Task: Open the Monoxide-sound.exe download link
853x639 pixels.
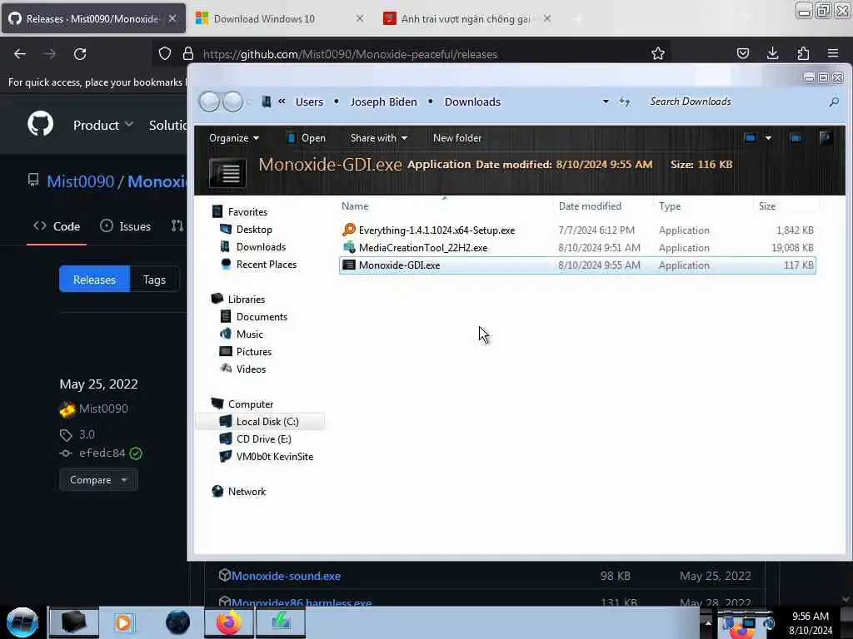Action: [x=287, y=576]
